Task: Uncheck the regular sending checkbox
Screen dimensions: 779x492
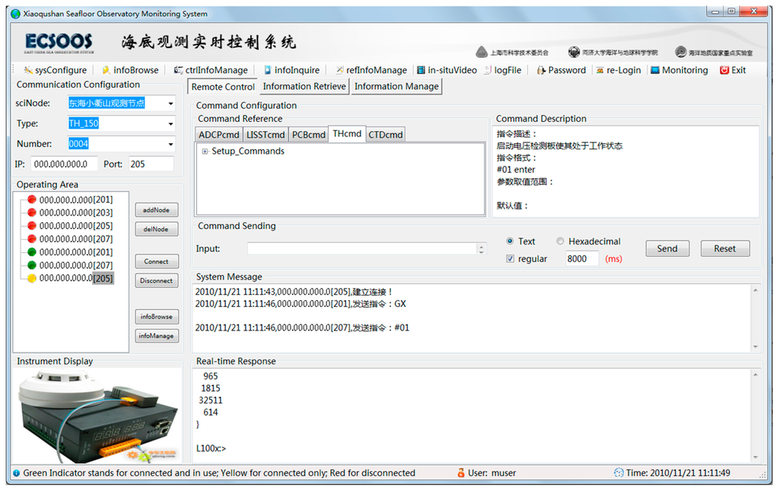Action: tap(509, 258)
